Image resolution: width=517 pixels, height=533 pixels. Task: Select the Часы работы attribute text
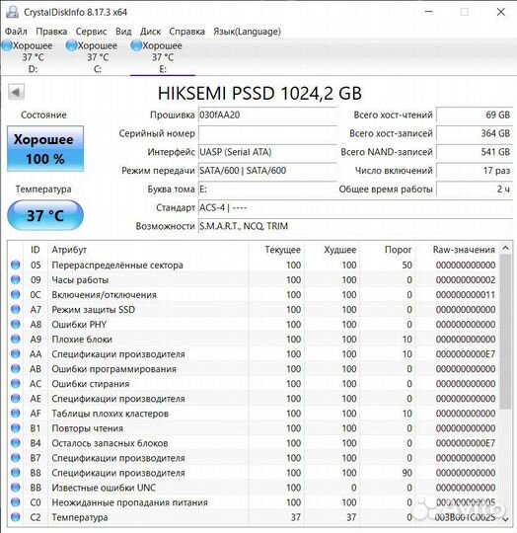(x=80, y=280)
